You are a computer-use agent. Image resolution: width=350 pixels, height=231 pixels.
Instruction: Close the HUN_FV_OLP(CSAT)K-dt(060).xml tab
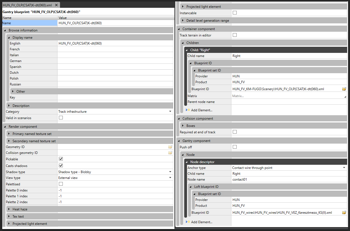click(x=56, y=5)
